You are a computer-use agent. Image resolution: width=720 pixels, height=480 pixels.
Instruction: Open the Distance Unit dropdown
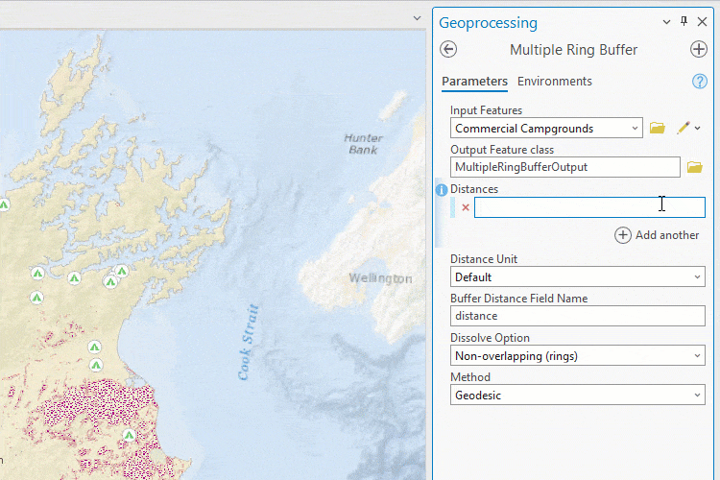tap(697, 277)
